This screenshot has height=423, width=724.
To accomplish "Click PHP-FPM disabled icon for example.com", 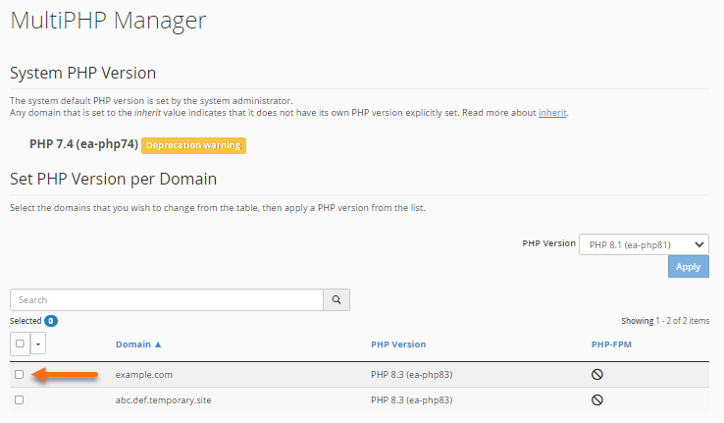I will coord(596,375).
